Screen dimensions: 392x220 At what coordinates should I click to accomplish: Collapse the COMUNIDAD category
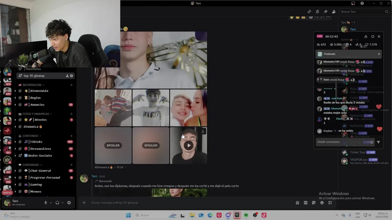[x=30, y=165]
